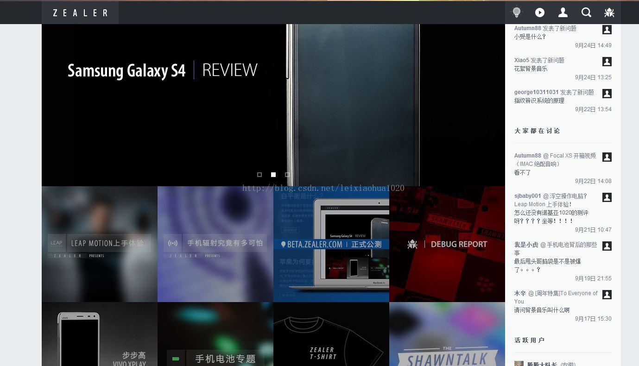Viewport: 639px width, 366px height.
Task: Open question 小受是什么？
Action: coord(530,37)
